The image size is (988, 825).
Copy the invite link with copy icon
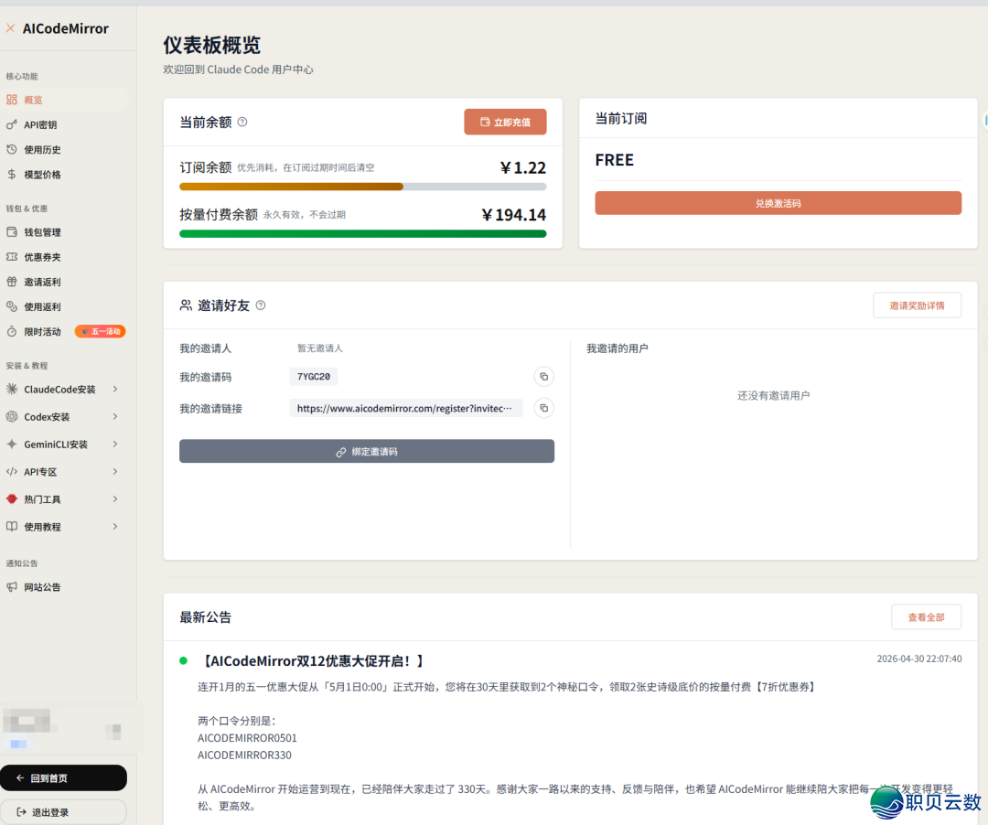point(543,408)
